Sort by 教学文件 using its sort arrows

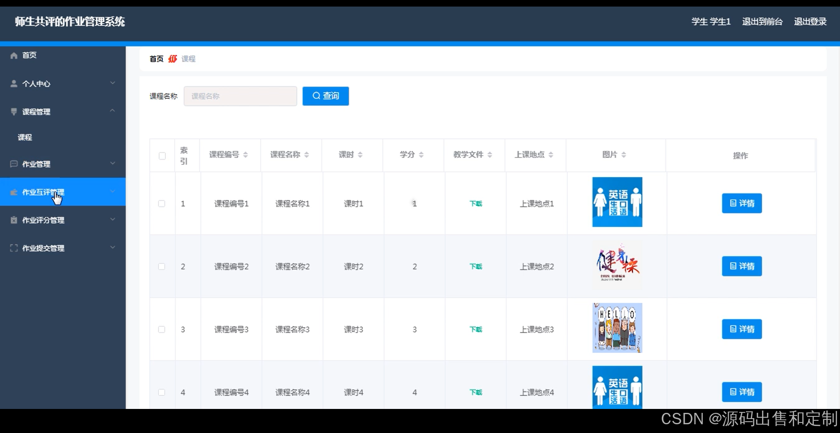490,154
